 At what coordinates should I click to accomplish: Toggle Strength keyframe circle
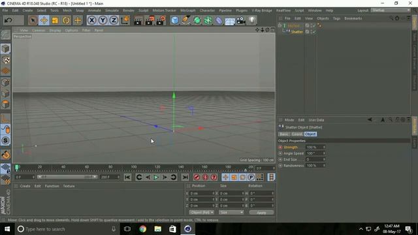click(x=280, y=147)
